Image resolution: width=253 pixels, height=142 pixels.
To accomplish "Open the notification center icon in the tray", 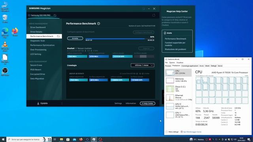I will 249,139.
